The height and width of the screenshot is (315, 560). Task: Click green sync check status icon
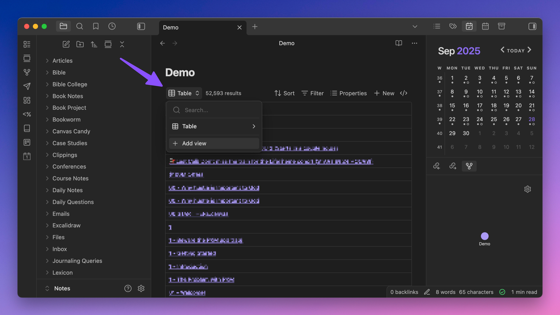pyautogui.click(x=502, y=292)
